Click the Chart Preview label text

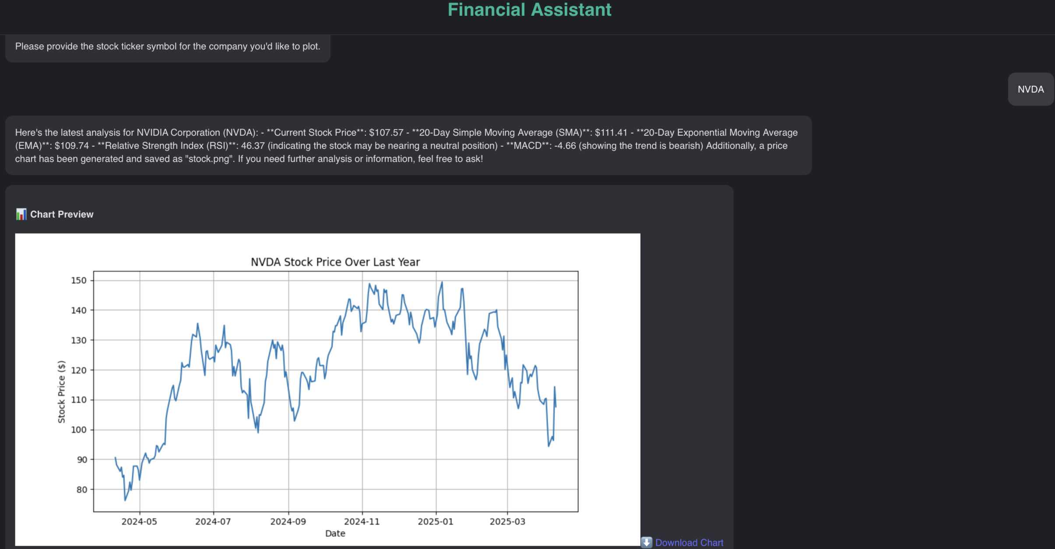(x=61, y=214)
